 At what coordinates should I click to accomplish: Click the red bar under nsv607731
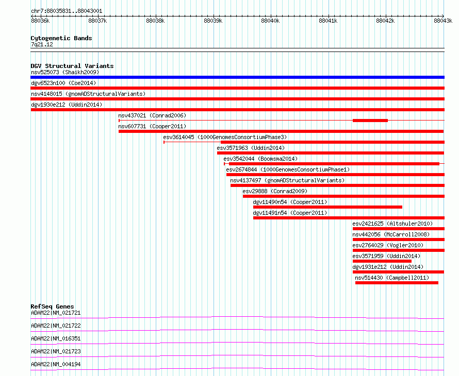point(281,131)
